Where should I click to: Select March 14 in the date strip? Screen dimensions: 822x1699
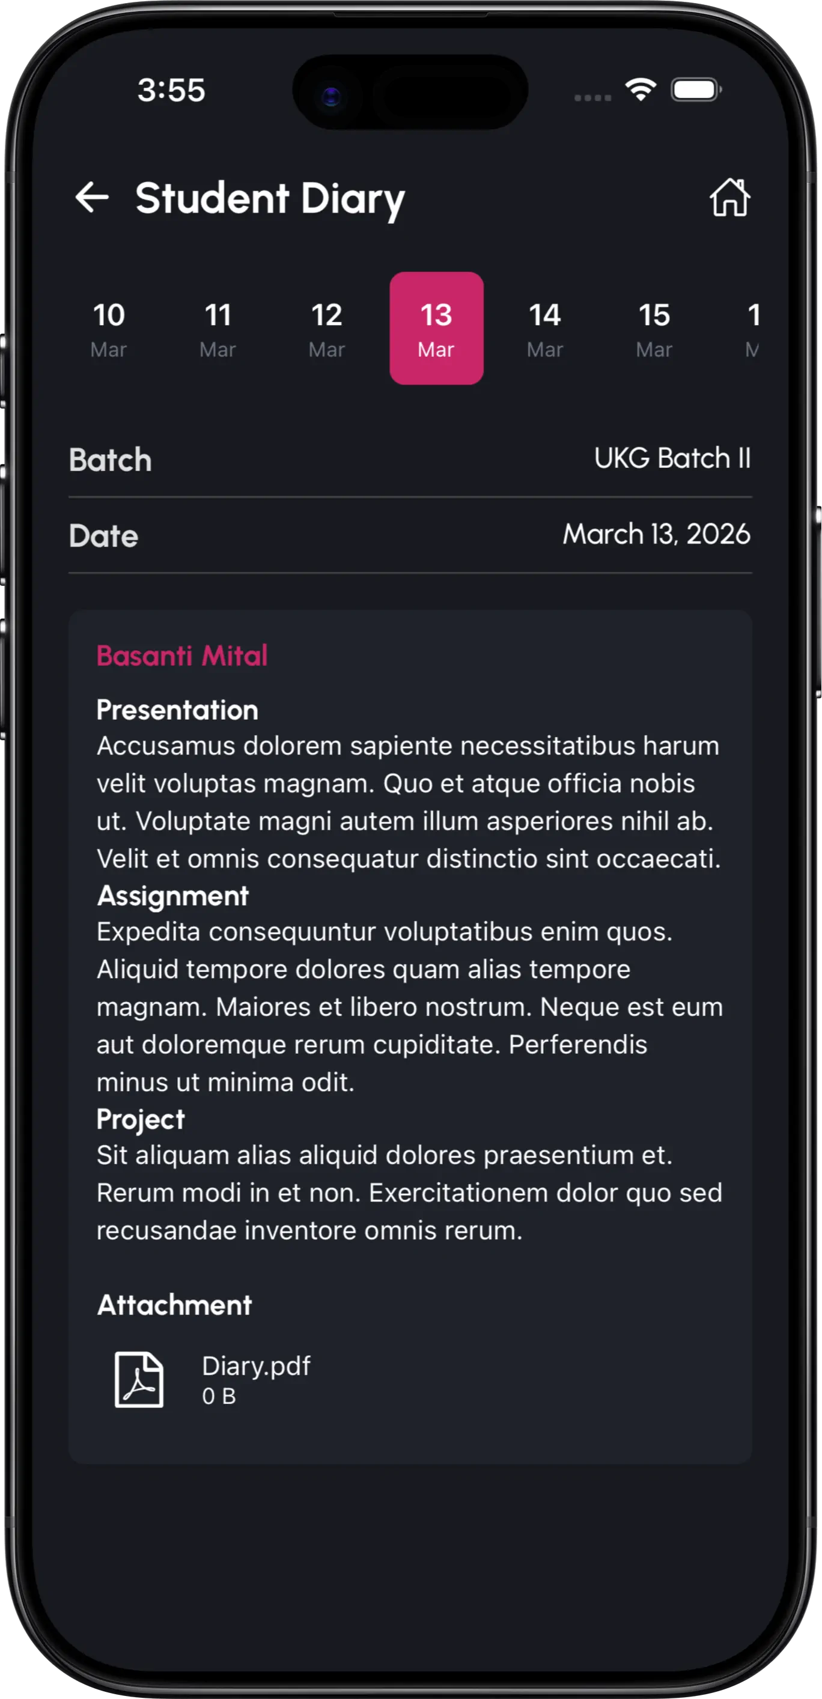pos(546,328)
